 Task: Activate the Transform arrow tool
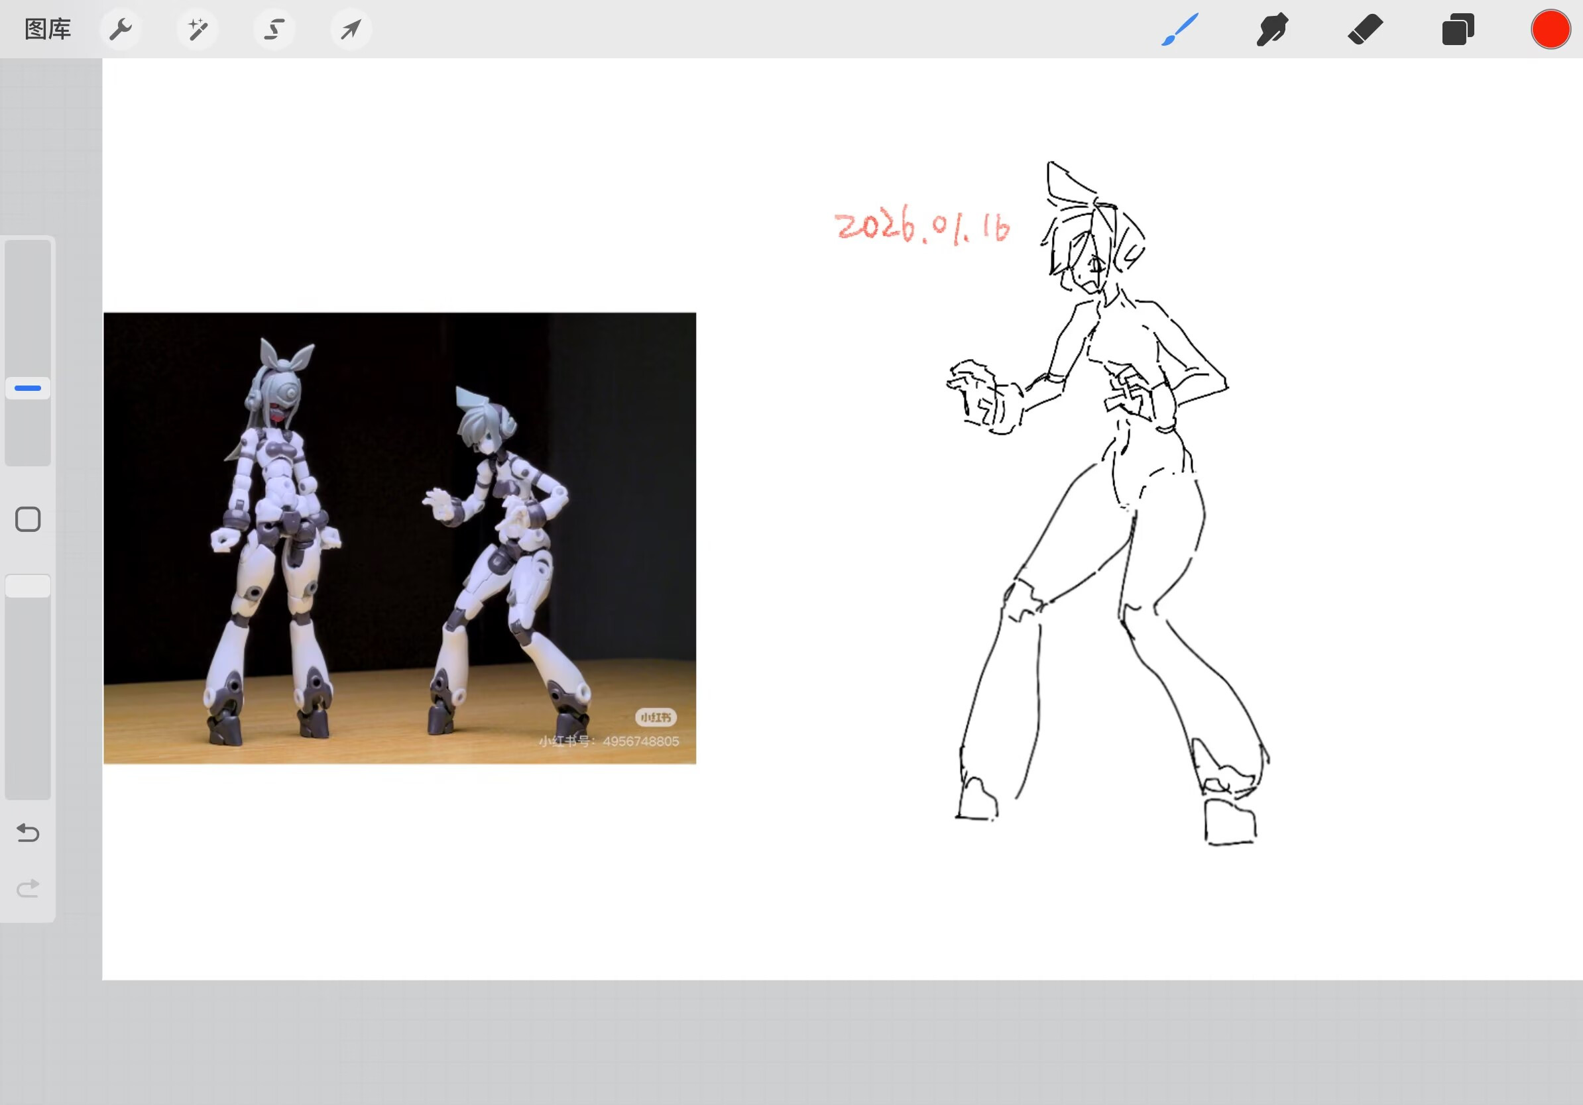[x=351, y=29]
